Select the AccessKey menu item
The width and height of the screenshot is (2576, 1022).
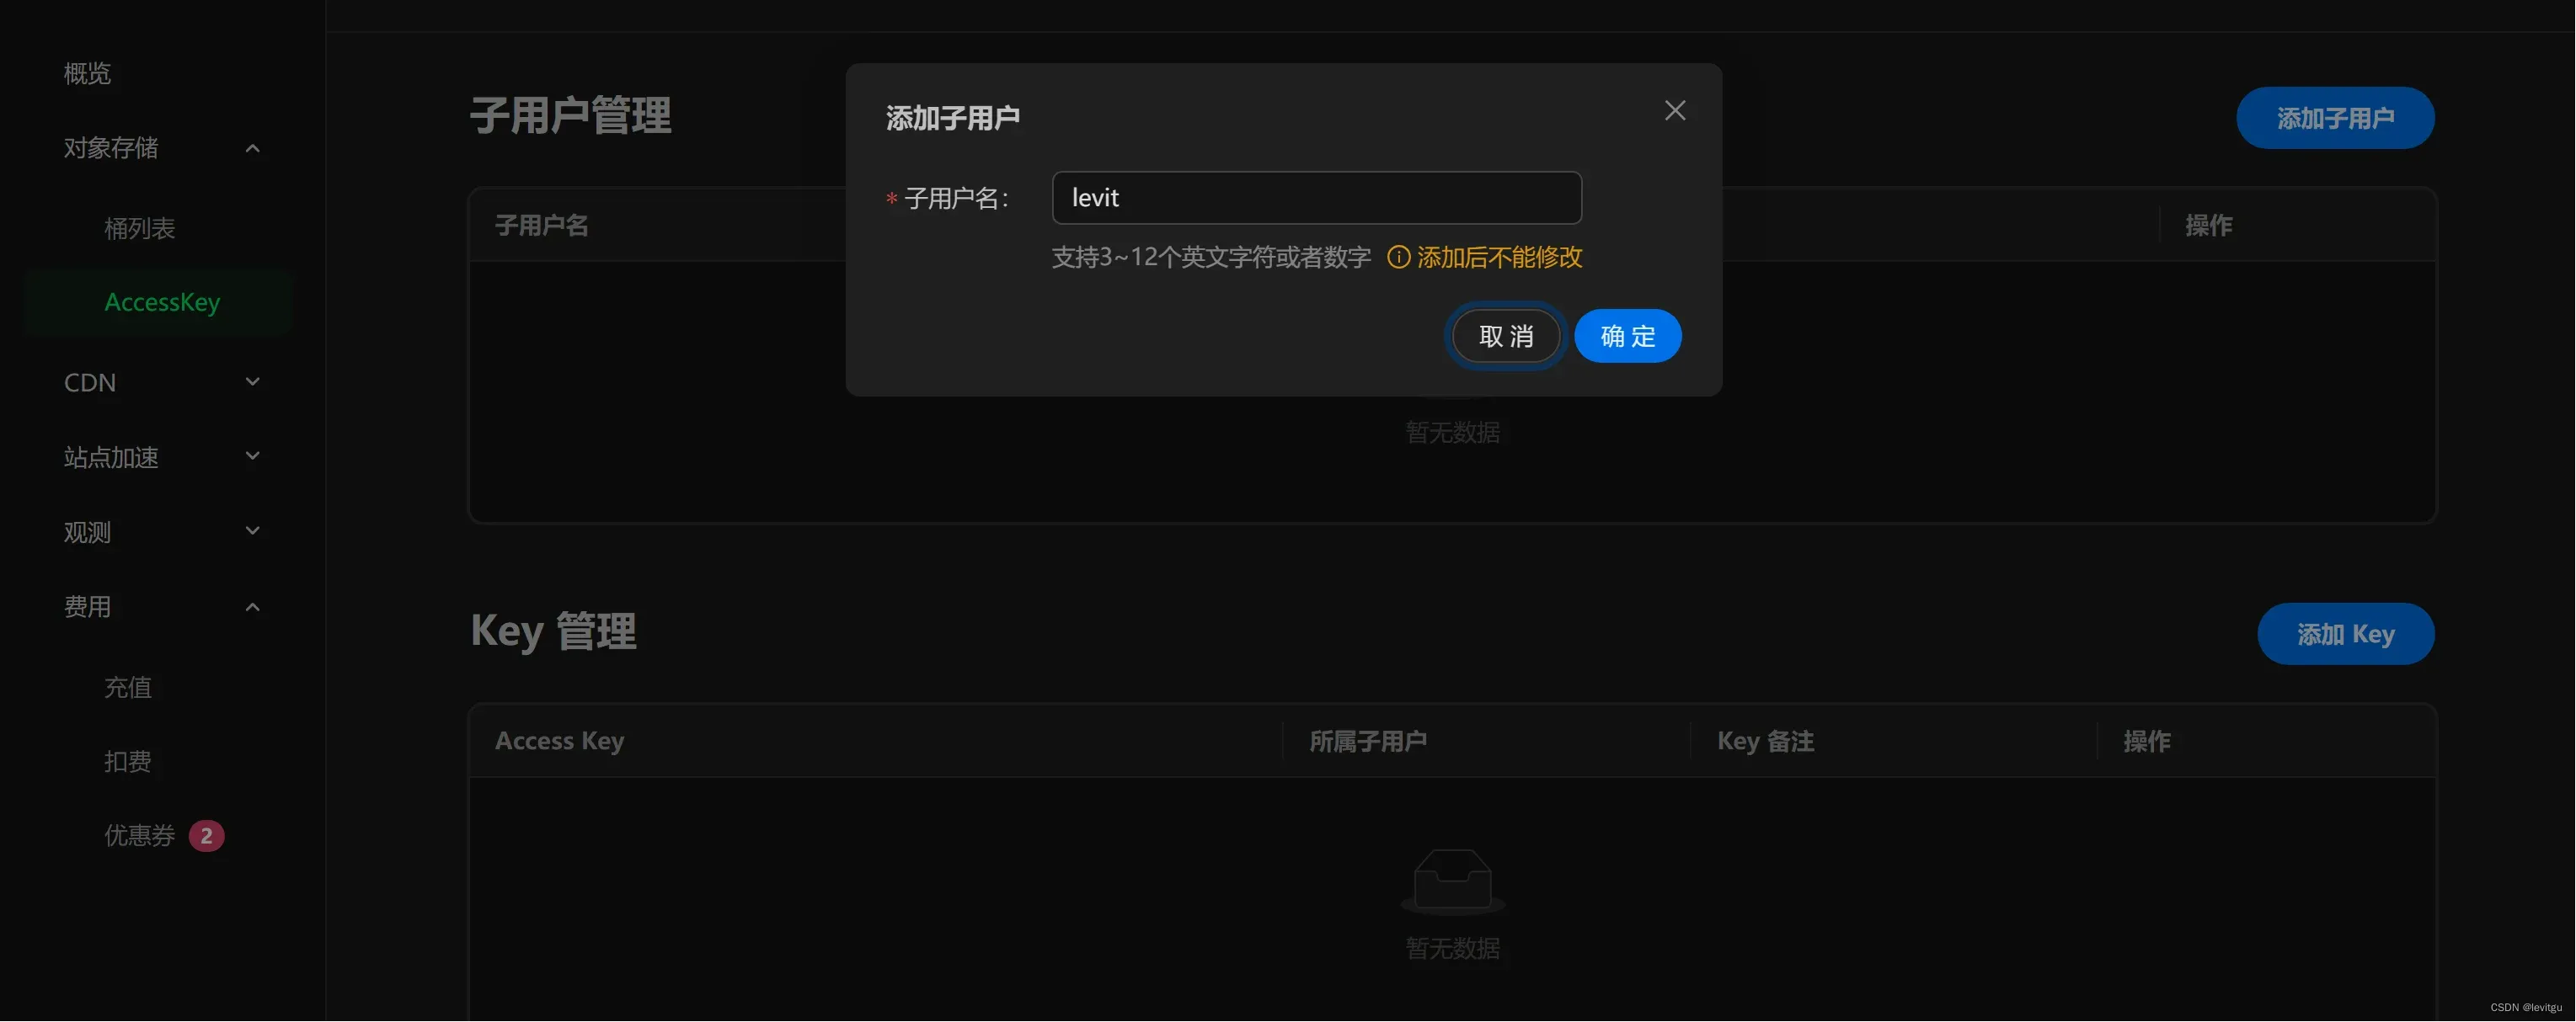[160, 301]
